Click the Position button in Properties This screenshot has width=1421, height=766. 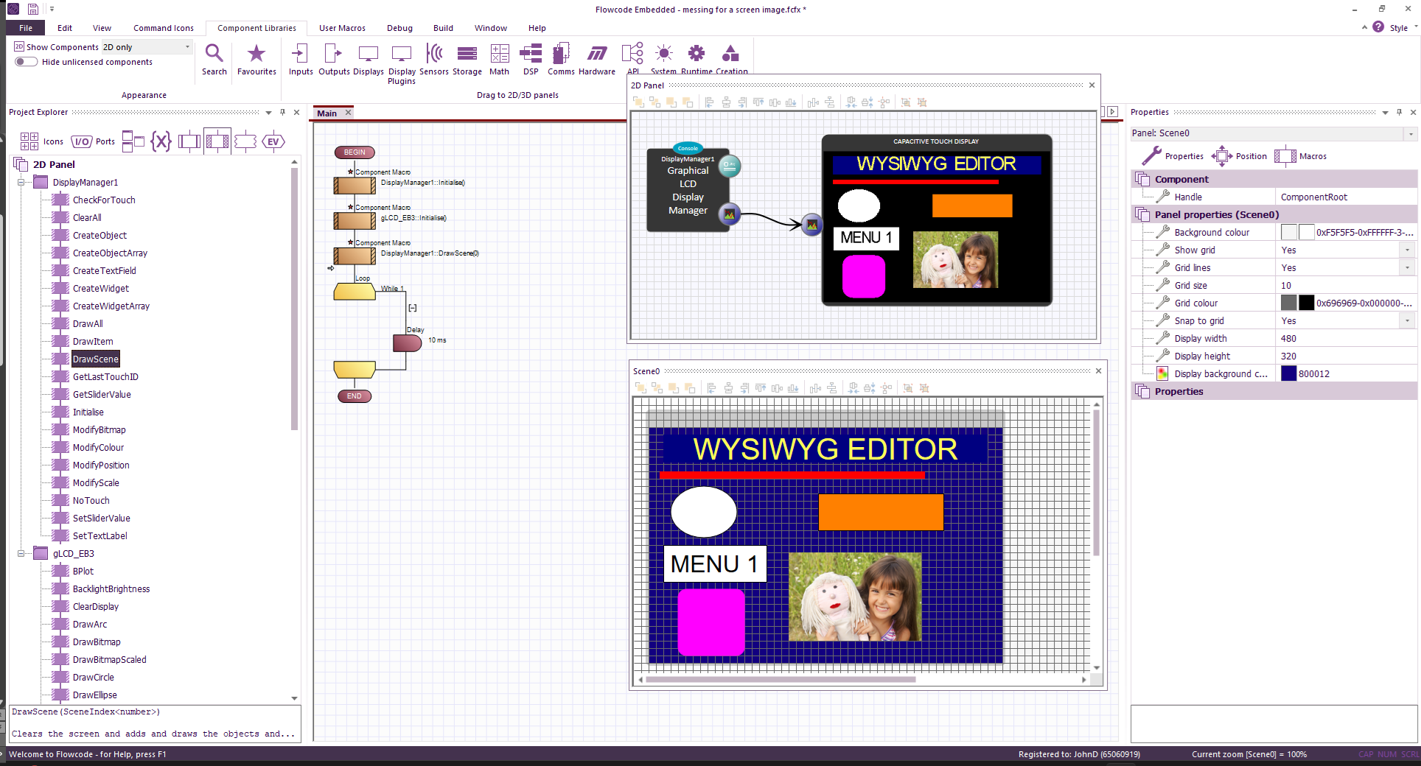(1239, 156)
